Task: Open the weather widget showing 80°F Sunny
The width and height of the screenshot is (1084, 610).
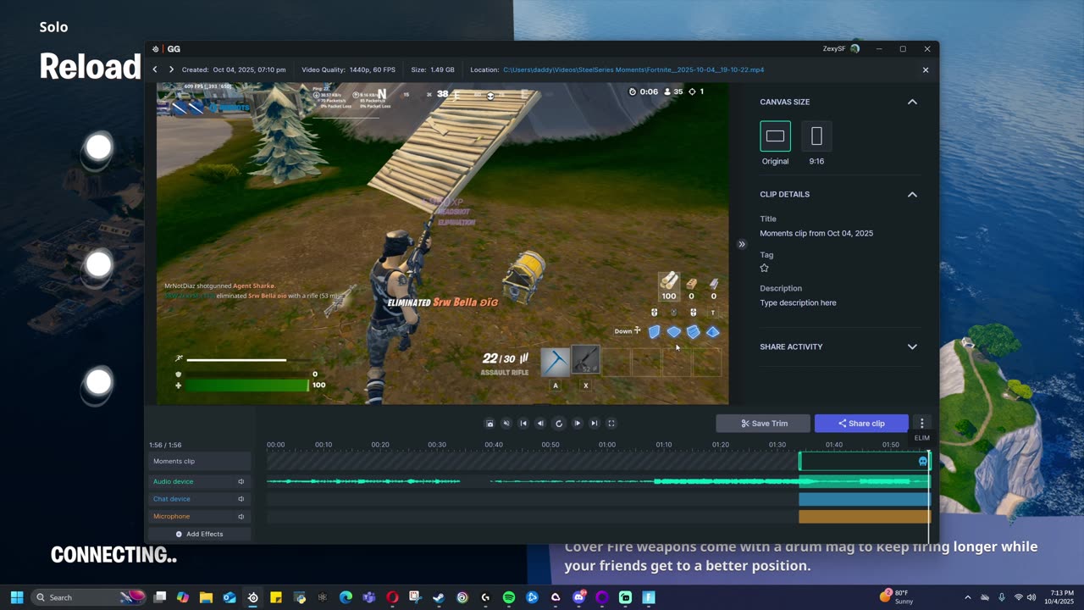Action: coord(895,597)
